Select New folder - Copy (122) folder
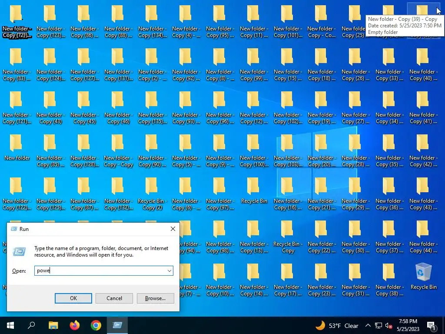 17,194
